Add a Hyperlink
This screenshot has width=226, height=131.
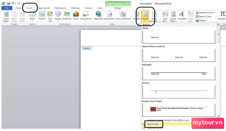(x=98, y=16)
